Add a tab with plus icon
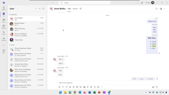Viewport: 169px width, 95px height. tap(81, 9)
